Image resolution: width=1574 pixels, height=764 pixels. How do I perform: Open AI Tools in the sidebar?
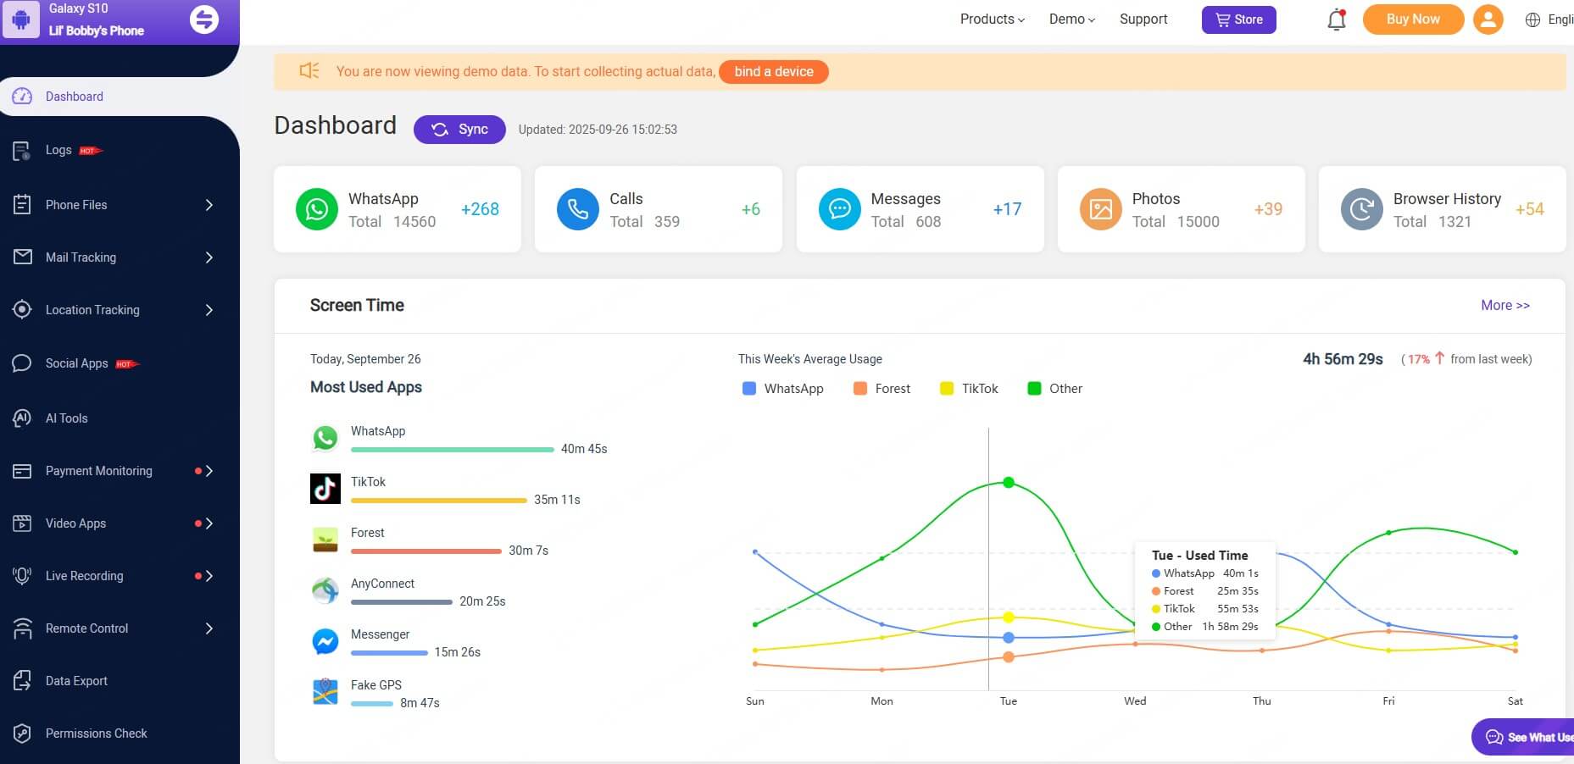pyautogui.click(x=67, y=418)
